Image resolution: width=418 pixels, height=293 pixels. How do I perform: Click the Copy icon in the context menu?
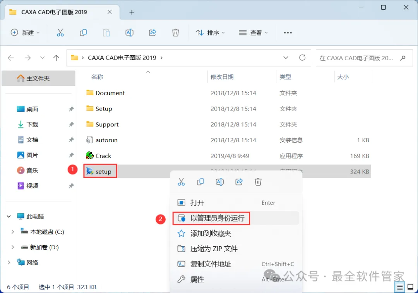coord(200,182)
